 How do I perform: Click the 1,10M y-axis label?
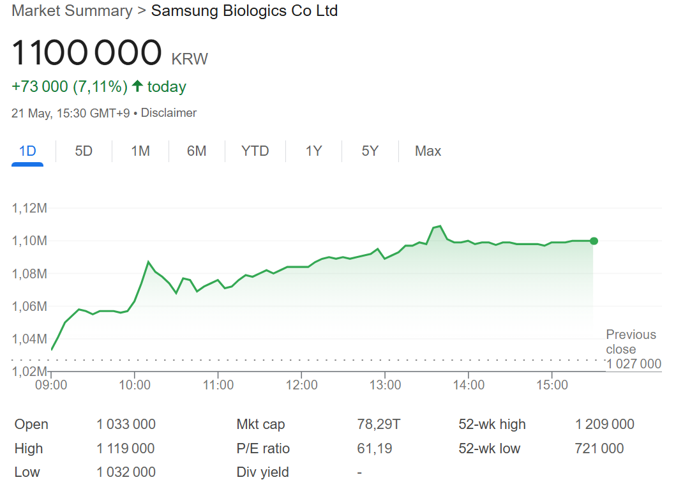click(x=29, y=241)
